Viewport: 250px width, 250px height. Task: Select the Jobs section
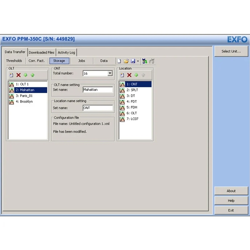pos(82,61)
